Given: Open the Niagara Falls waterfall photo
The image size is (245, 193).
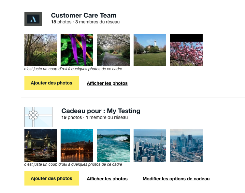Looking at the screenshot, I should (x=113, y=146).
